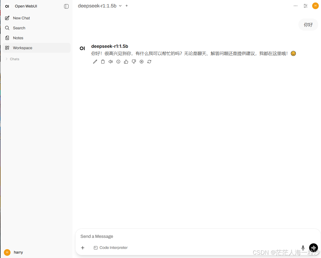This screenshot has width=321, height=258.
Task: Open Search in the sidebar
Action: (37, 28)
